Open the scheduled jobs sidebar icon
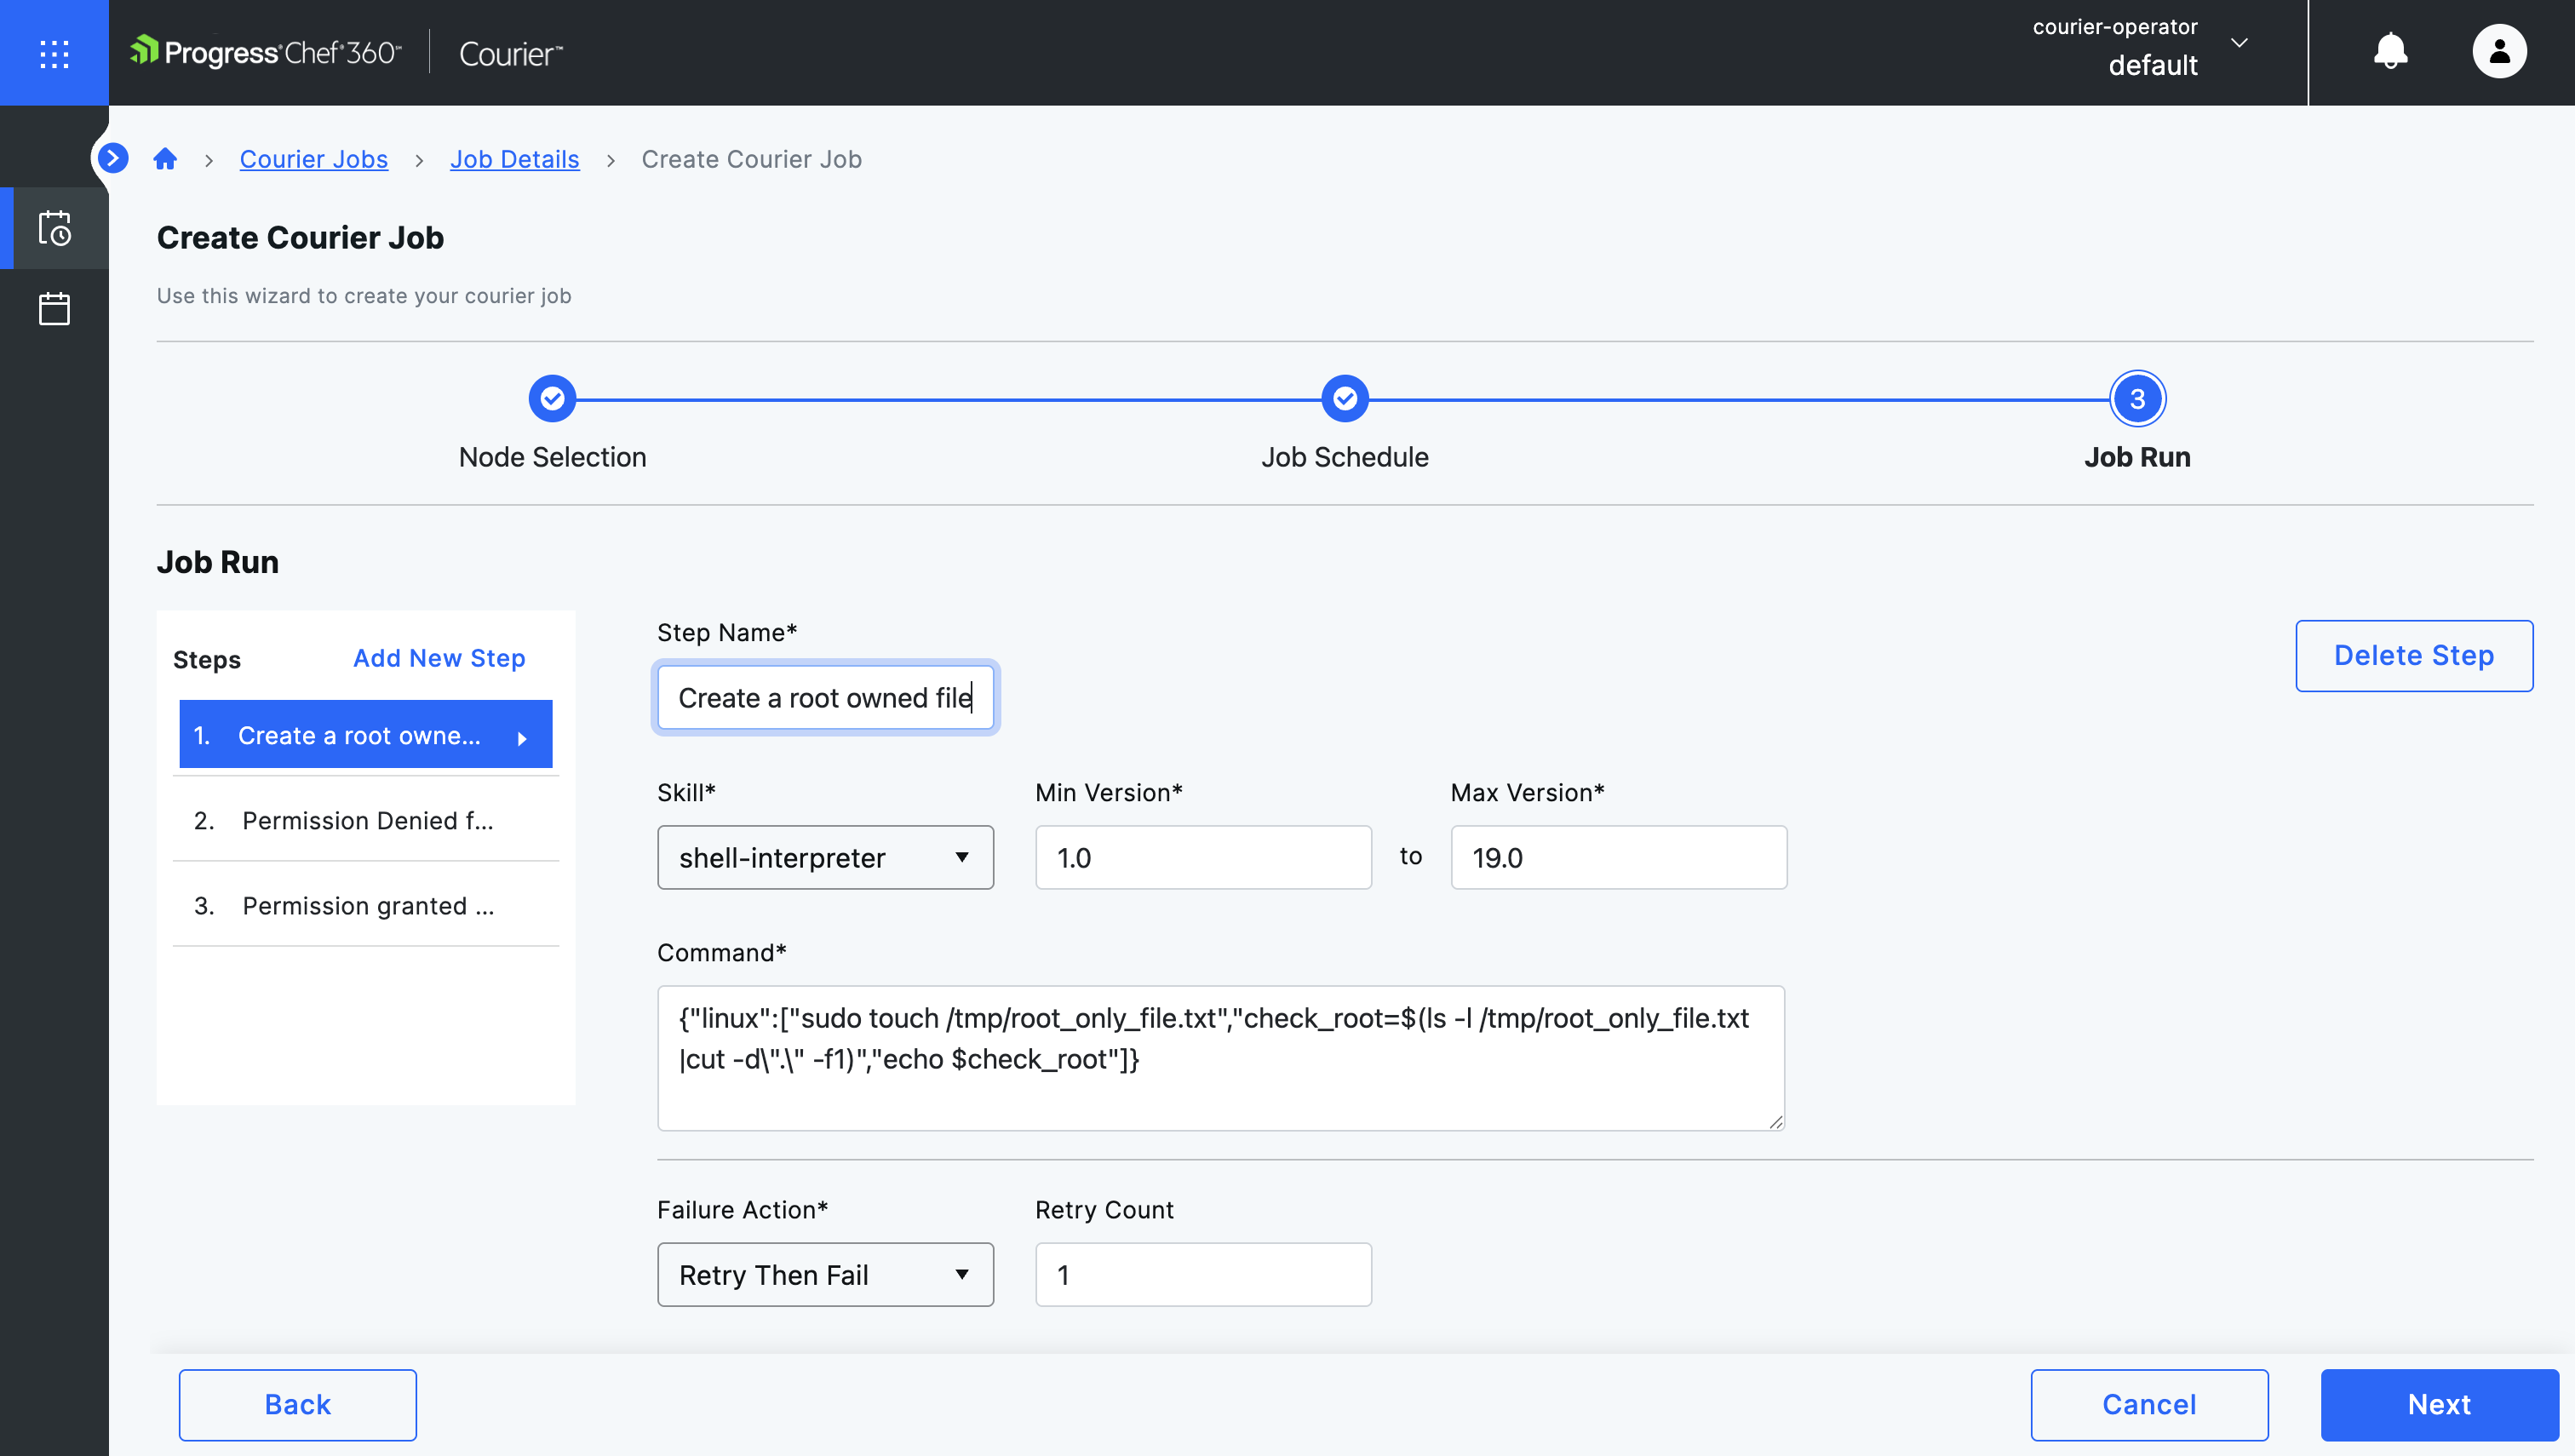The width and height of the screenshot is (2575, 1456). [54, 228]
